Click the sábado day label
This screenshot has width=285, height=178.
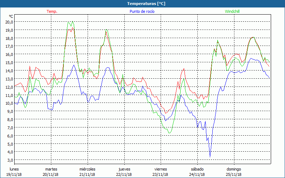click(197, 169)
